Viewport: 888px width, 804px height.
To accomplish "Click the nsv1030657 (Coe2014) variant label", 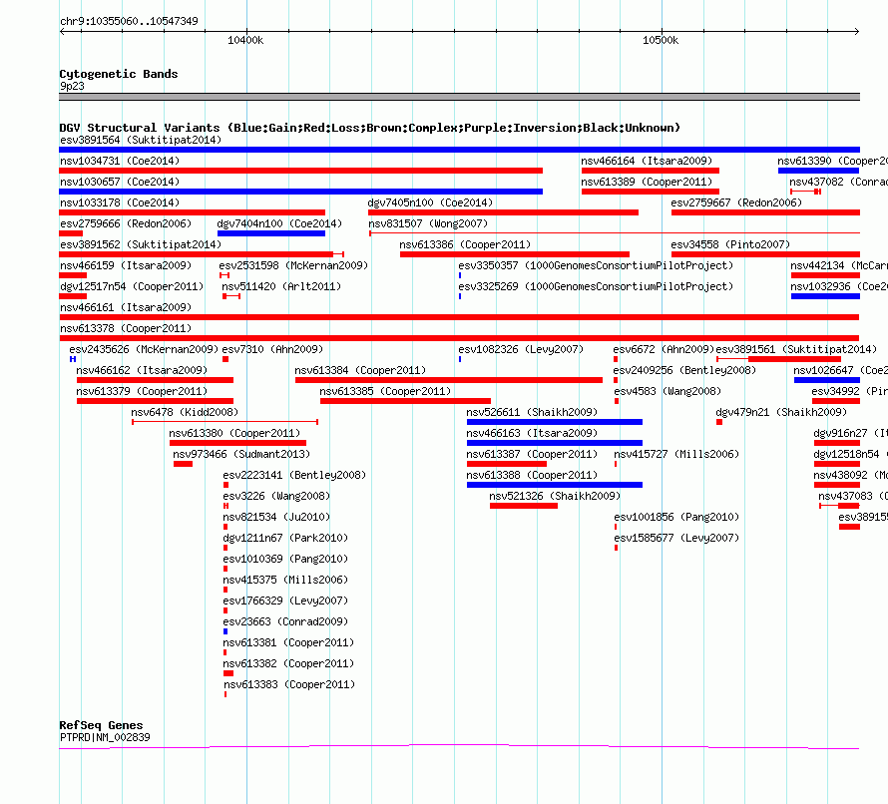I will [x=120, y=182].
